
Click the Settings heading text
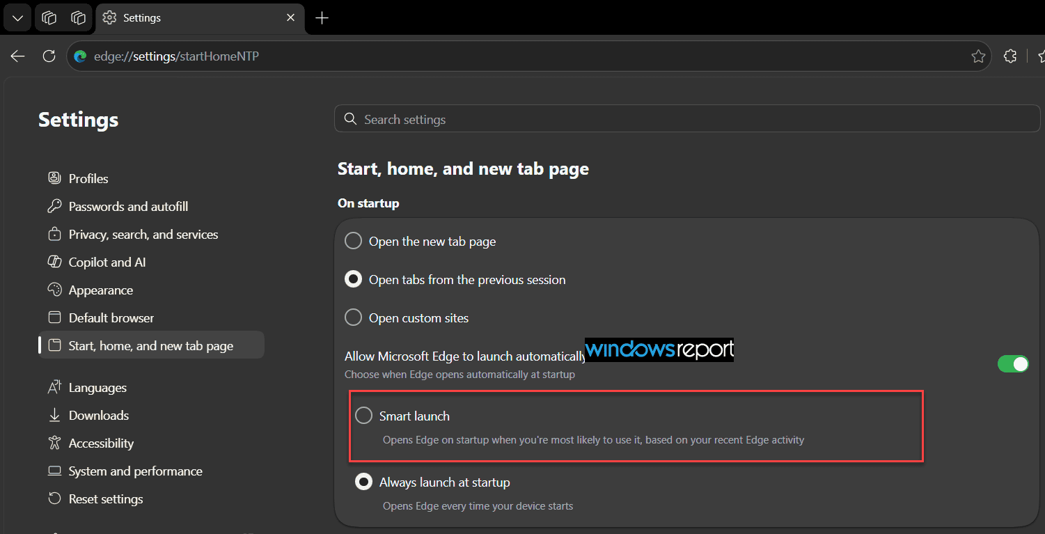pos(79,120)
